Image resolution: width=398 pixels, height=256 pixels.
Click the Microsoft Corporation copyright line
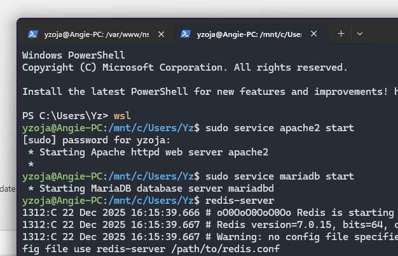tap(185, 68)
